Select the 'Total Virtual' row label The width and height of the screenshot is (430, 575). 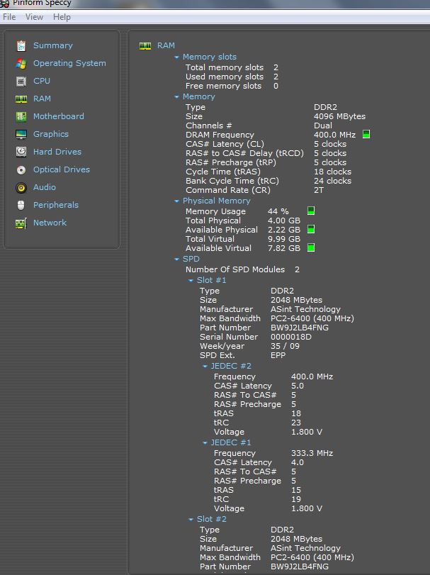coord(210,239)
